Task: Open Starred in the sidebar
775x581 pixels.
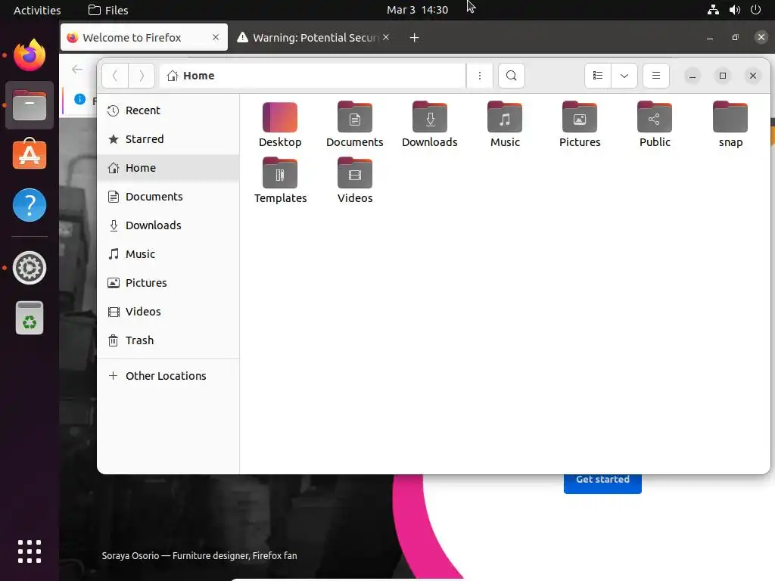Action: pos(168,139)
